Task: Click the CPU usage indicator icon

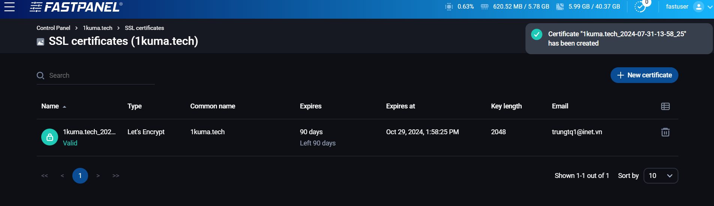Action: [449, 7]
